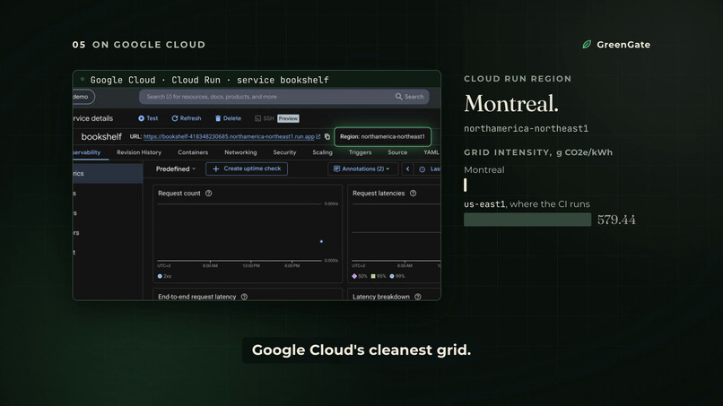The width and height of the screenshot is (723, 406).
Task: Click the Test button icon
Action: tap(141, 118)
